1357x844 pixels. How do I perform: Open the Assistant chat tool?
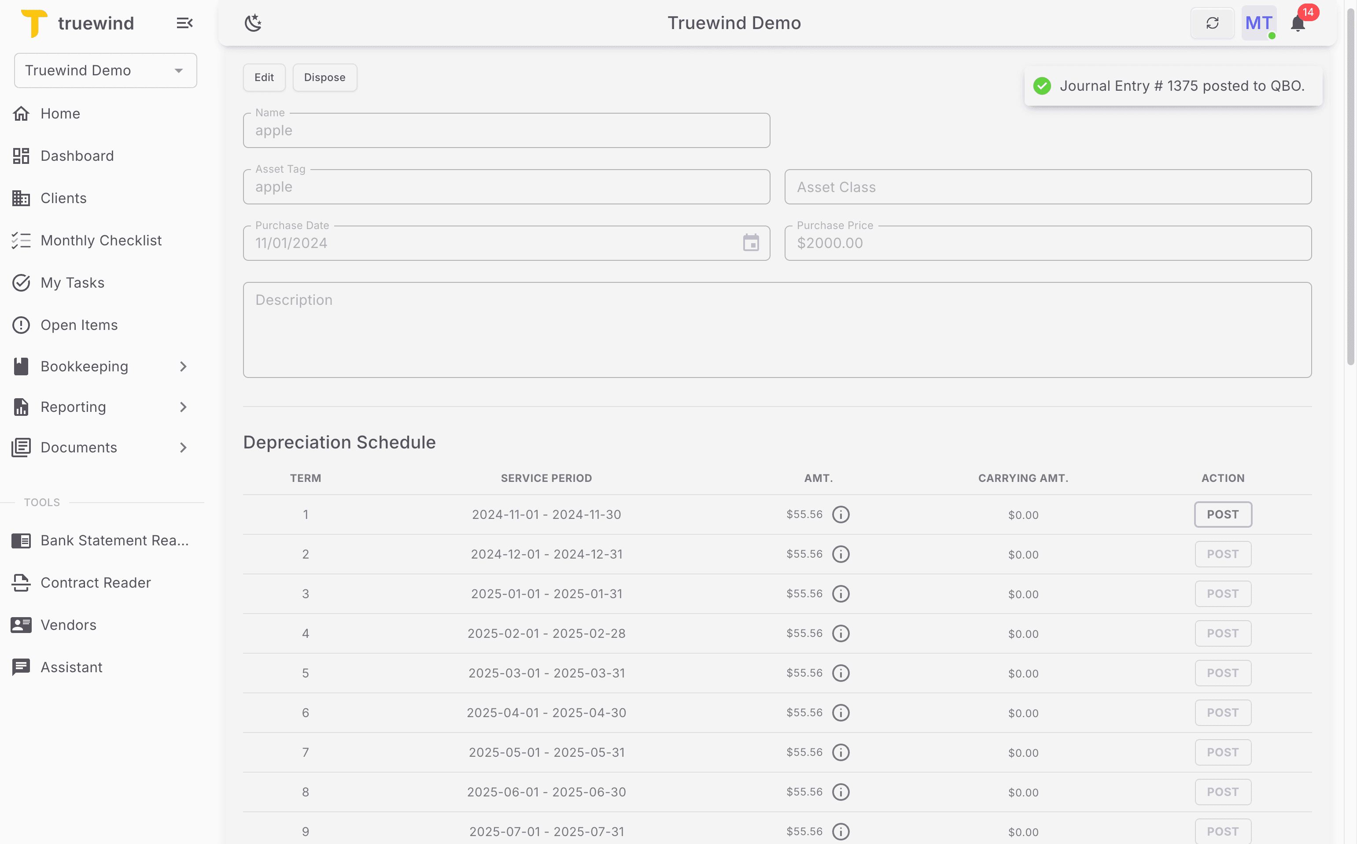coord(71,667)
